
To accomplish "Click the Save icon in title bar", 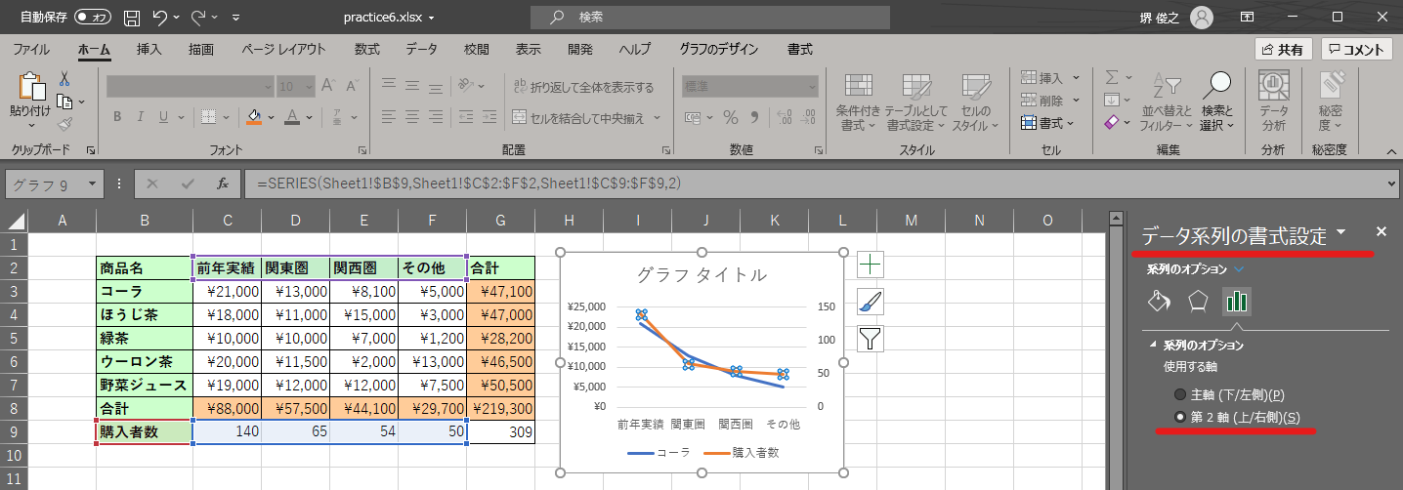I will 131,17.
